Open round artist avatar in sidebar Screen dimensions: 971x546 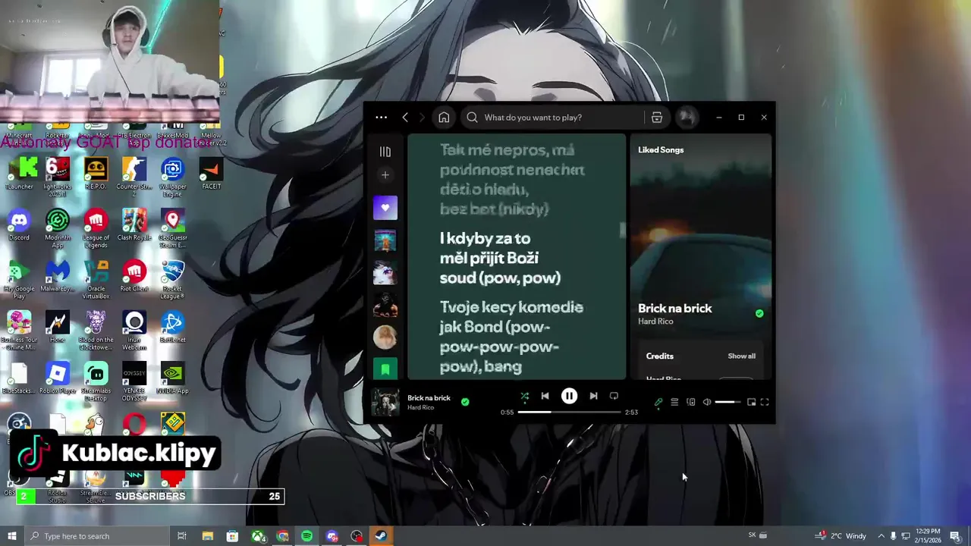(385, 337)
